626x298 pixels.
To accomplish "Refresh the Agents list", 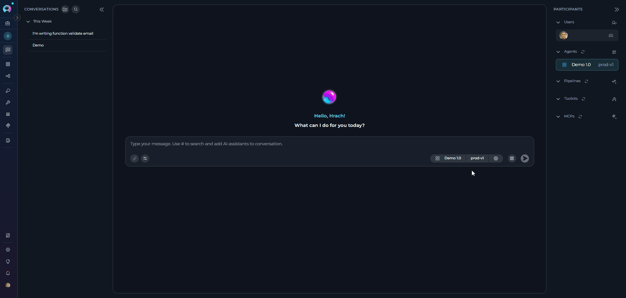I will tap(583, 52).
